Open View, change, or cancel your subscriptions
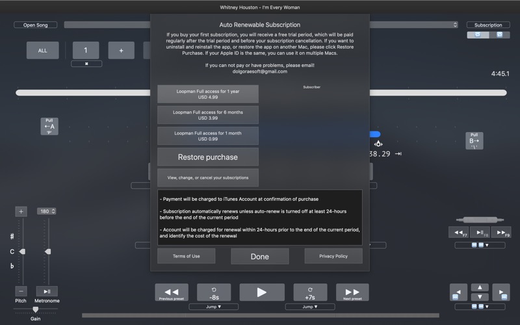 click(x=208, y=177)
